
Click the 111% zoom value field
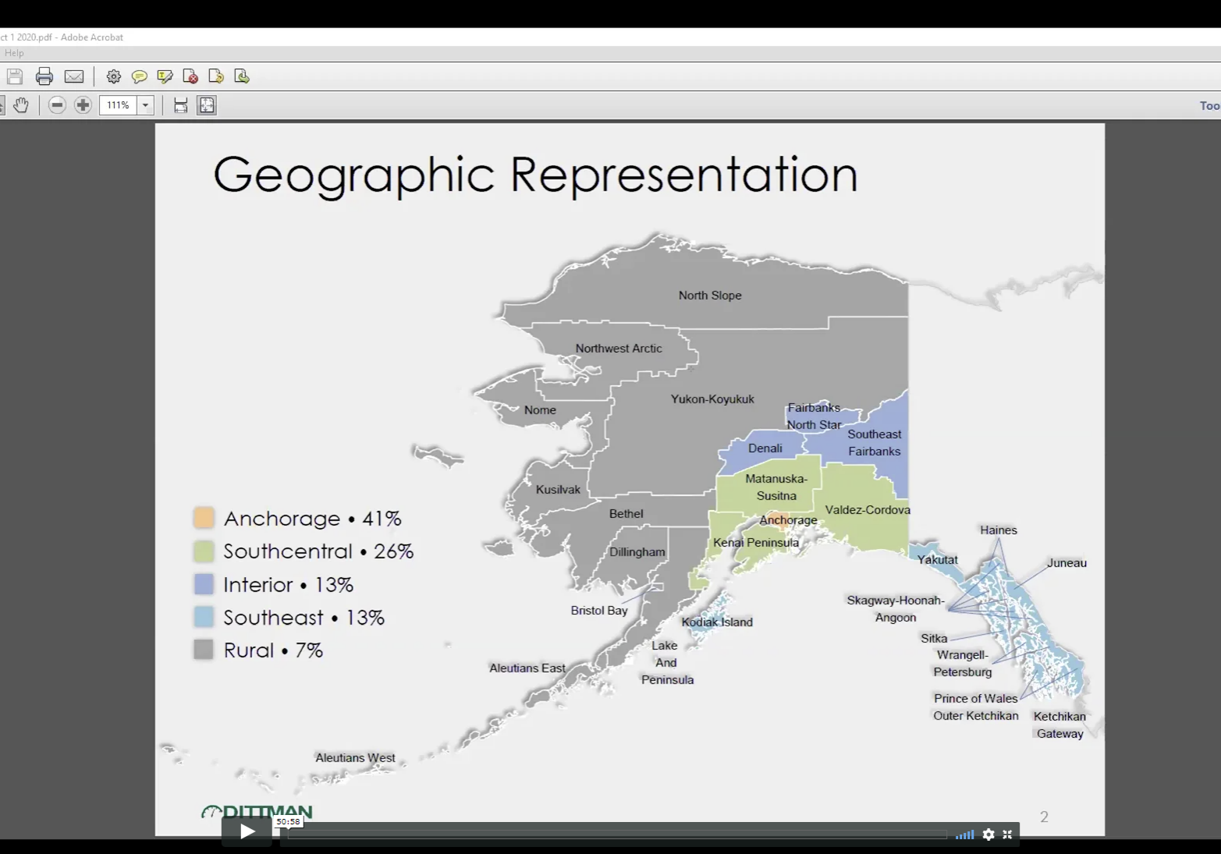click(x=118, y=105)
